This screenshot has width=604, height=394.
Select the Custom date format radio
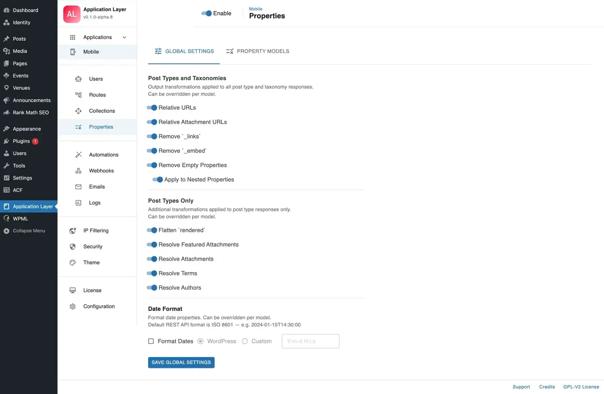pos(245,341)
